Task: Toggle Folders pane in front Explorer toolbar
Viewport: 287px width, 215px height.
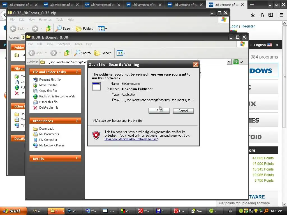Action: click(x=103, y=53)
